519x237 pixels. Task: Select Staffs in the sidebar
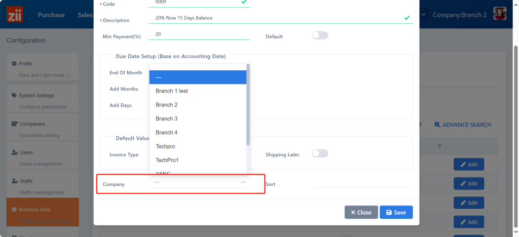coord(27,181)
